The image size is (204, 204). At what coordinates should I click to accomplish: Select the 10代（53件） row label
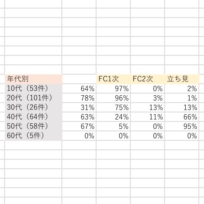33,88
